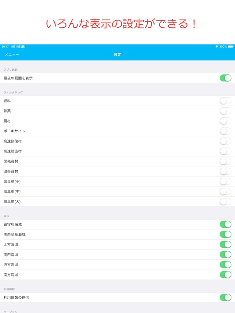Disable 利用情報の送信 switch
This screenshot has width=235, height=313.
225,297
